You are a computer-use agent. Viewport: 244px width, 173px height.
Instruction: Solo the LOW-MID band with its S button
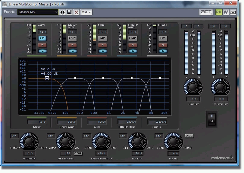click(72, 45)
